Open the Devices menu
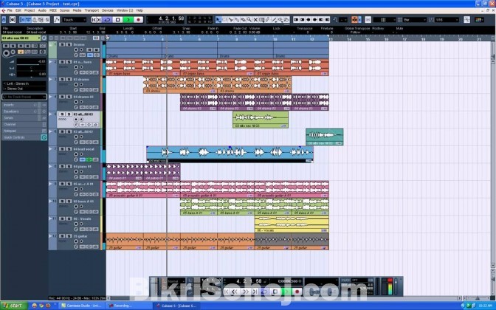This screenshot has height=310, width=496. [108, 10]
